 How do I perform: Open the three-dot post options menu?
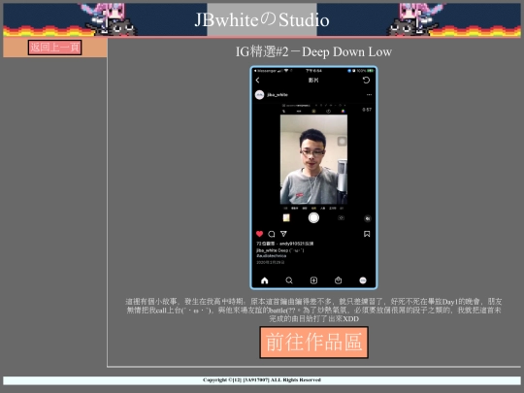pyautogui.click(x=369, y=94)
